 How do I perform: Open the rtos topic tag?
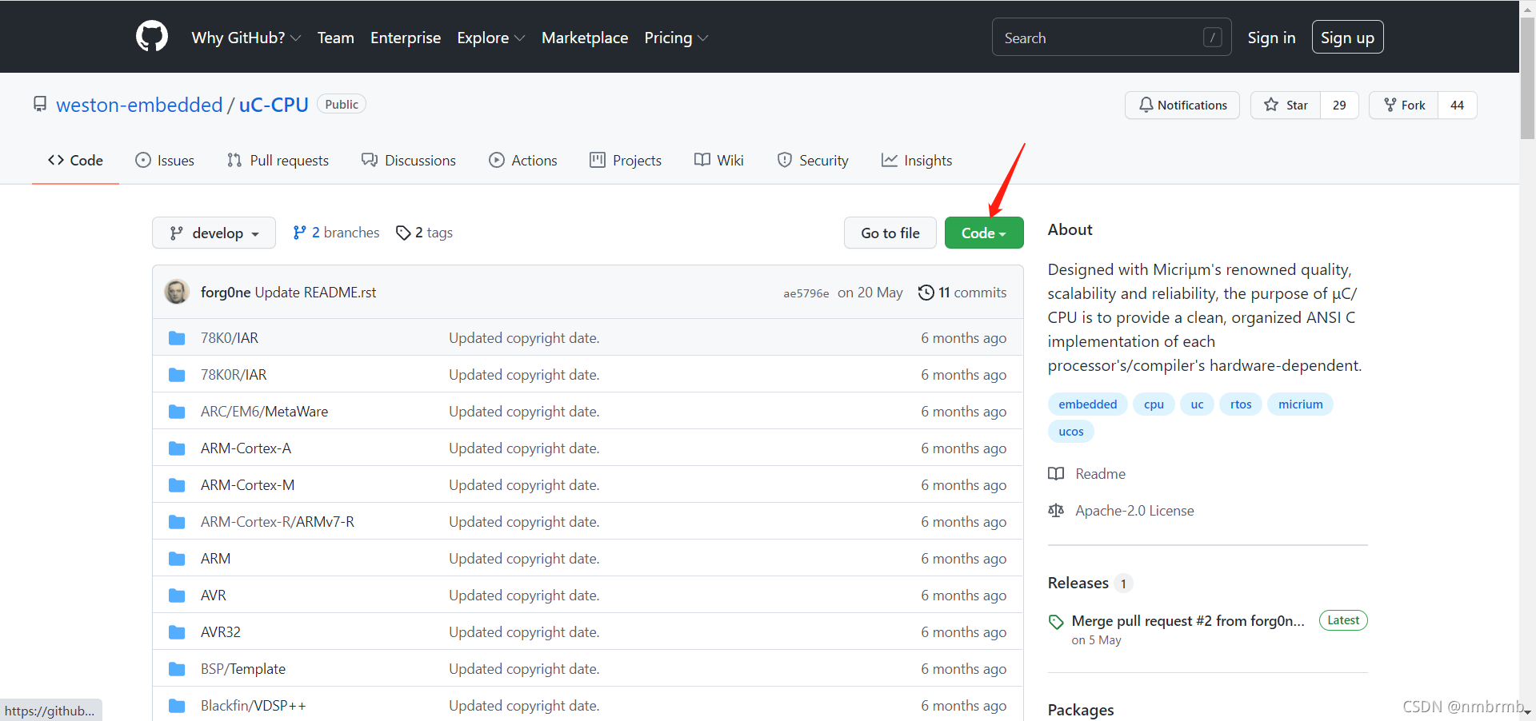(1241, 404)
